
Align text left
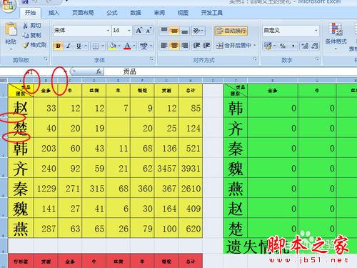pos(164,45)
